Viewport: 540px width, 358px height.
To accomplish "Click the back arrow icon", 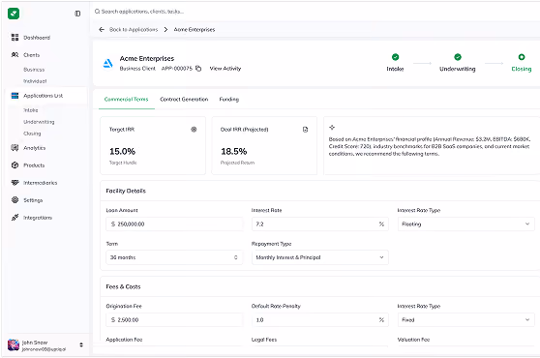I will (102, 30).
